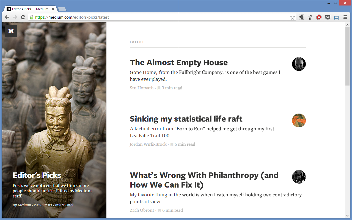Click the window resizer extension icon
The image size is (352, 220).
(x=336, y=17)
